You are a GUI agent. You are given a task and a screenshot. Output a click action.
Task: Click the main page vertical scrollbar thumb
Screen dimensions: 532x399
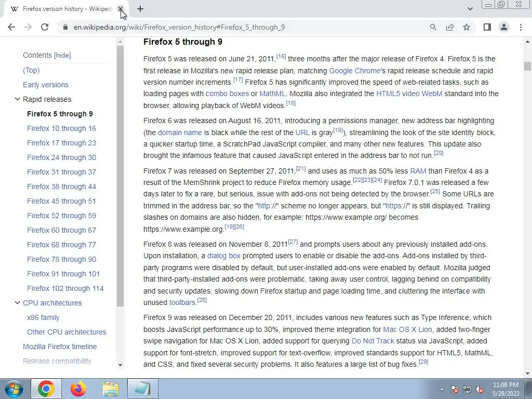pos(527,66)
